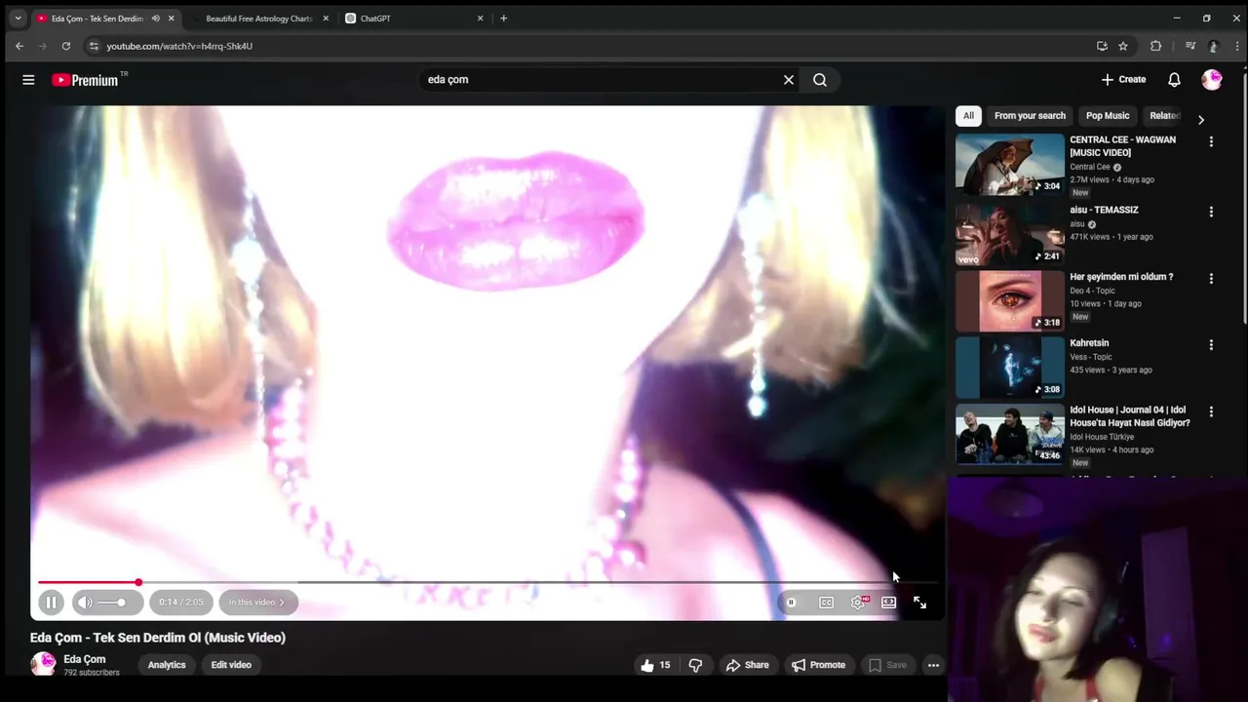The height and width of the screenshot is (702, 1248).
Task: Expand the 'In this video' chapters
Action: tap(257, 603)
